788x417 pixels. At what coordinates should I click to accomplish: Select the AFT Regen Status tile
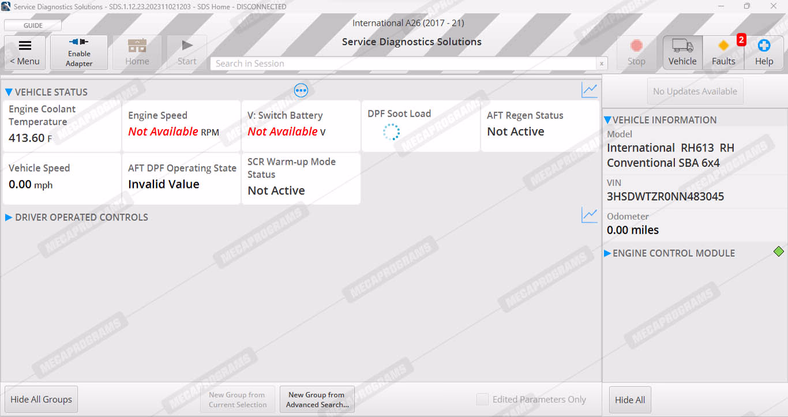tap(540, 126)
